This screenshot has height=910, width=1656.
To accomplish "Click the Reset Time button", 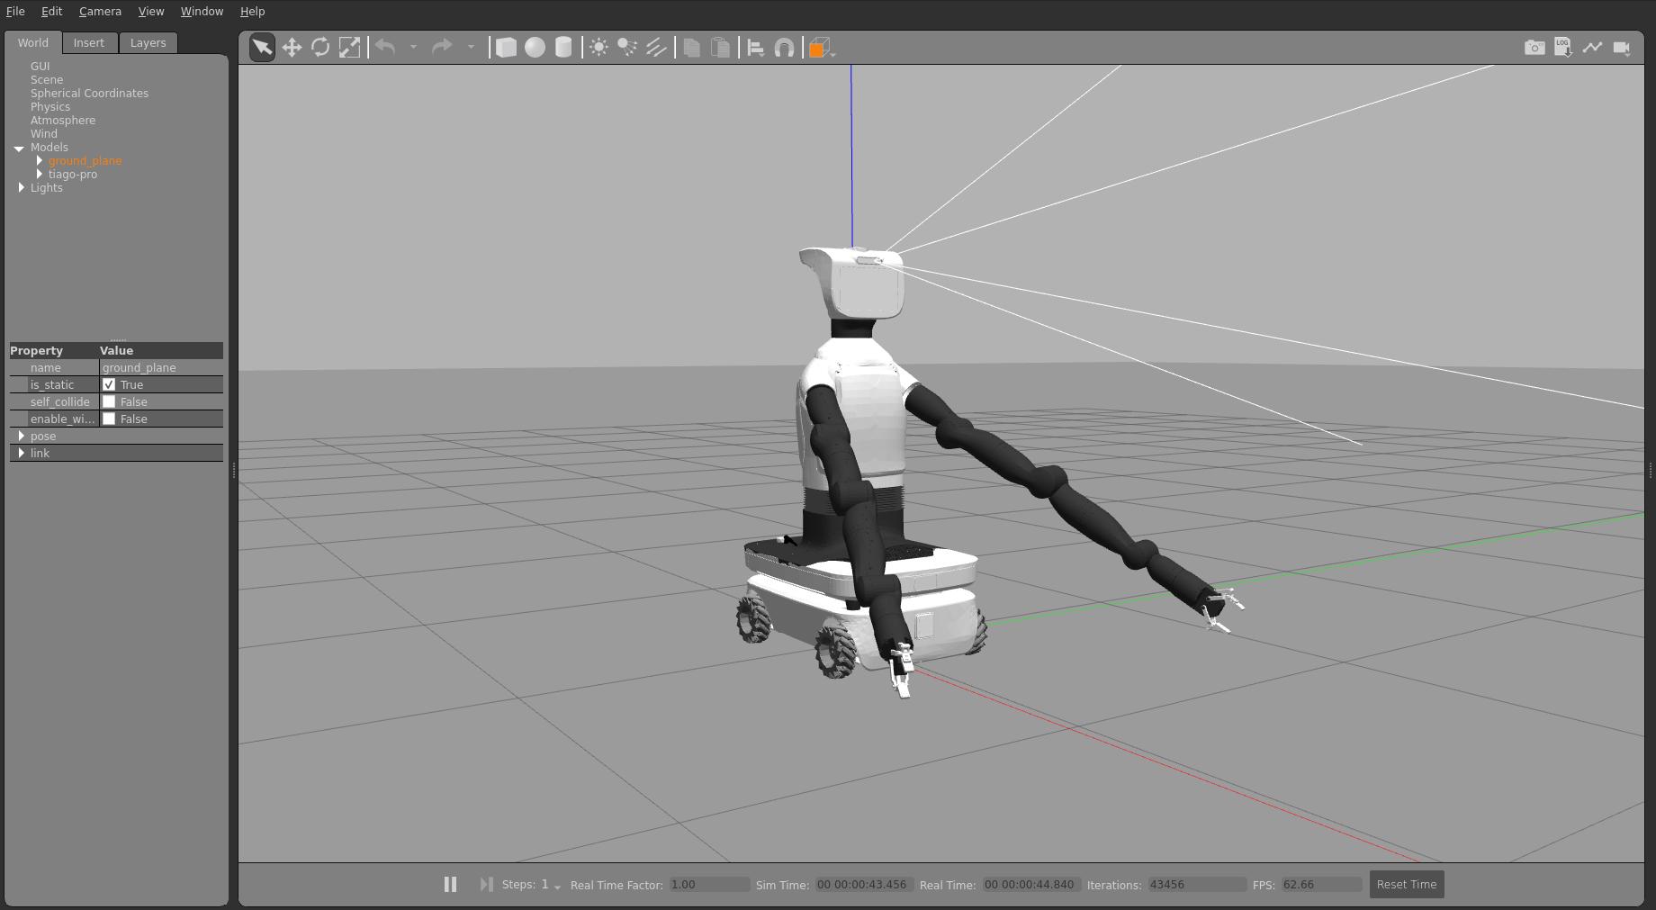I will point(1406,884).
